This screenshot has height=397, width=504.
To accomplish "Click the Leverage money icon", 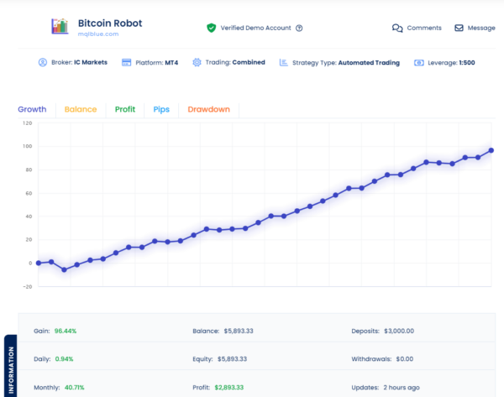I will [x=419, y=63].
